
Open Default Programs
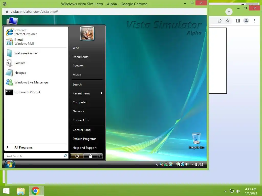84,139
